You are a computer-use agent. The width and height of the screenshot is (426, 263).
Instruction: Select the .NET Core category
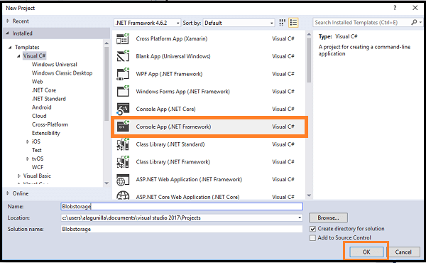pyautogui.click(x=44, y=90)
